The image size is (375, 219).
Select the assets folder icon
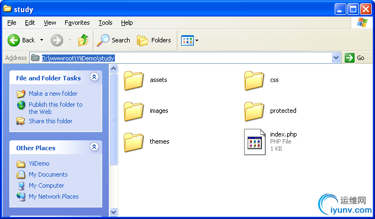tap(134, 81)
